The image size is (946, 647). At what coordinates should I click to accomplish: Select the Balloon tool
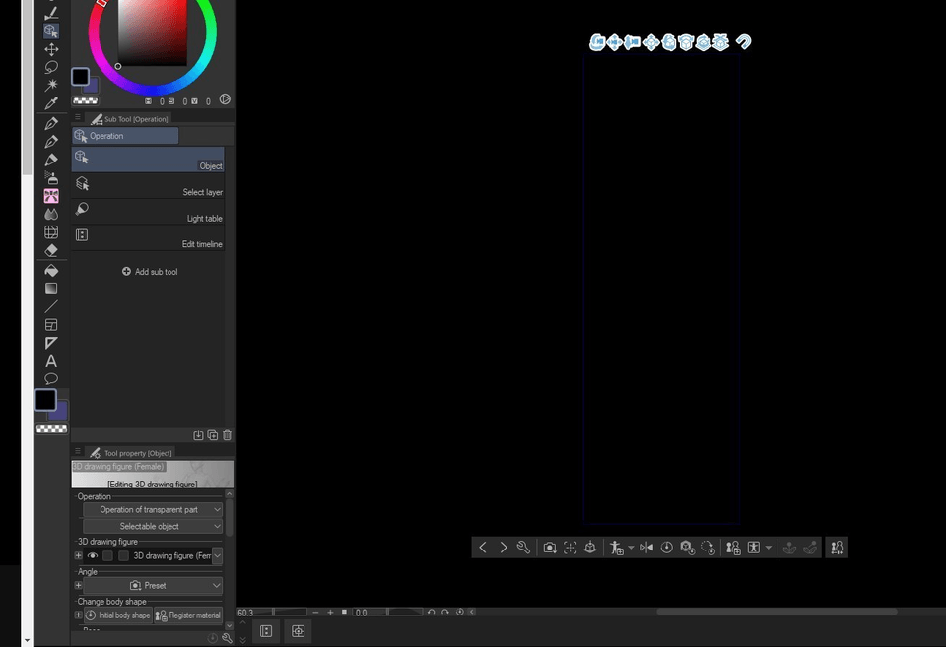click(51, 379)
